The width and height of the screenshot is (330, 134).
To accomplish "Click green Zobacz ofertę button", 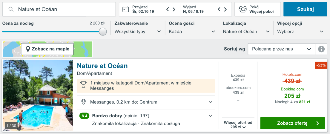I will pyautogui.click(x=293, y=123).
